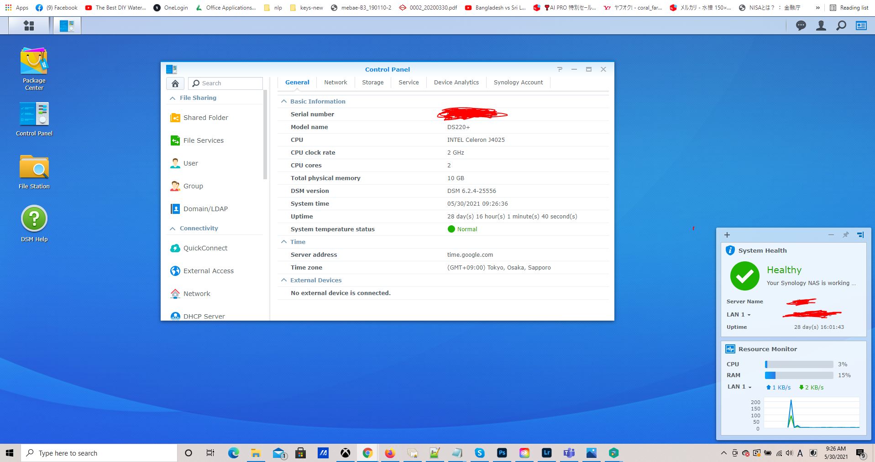The image size is (875, 462).
Task: Click the CPU usage bar in Resource Monitor
Action: [x=799, y=364]
